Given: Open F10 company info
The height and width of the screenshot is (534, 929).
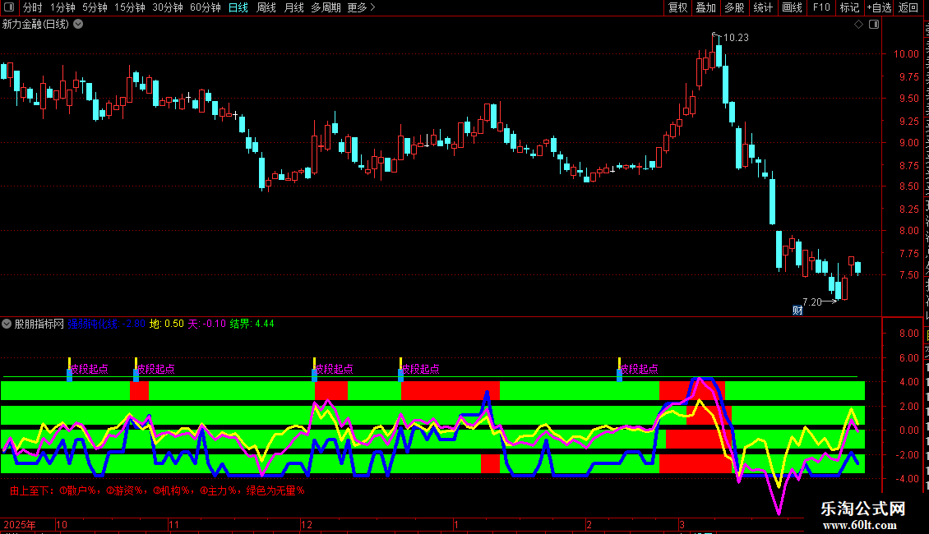Looking at the screenshot, I should pyautogui.click(x=821, y=7).
